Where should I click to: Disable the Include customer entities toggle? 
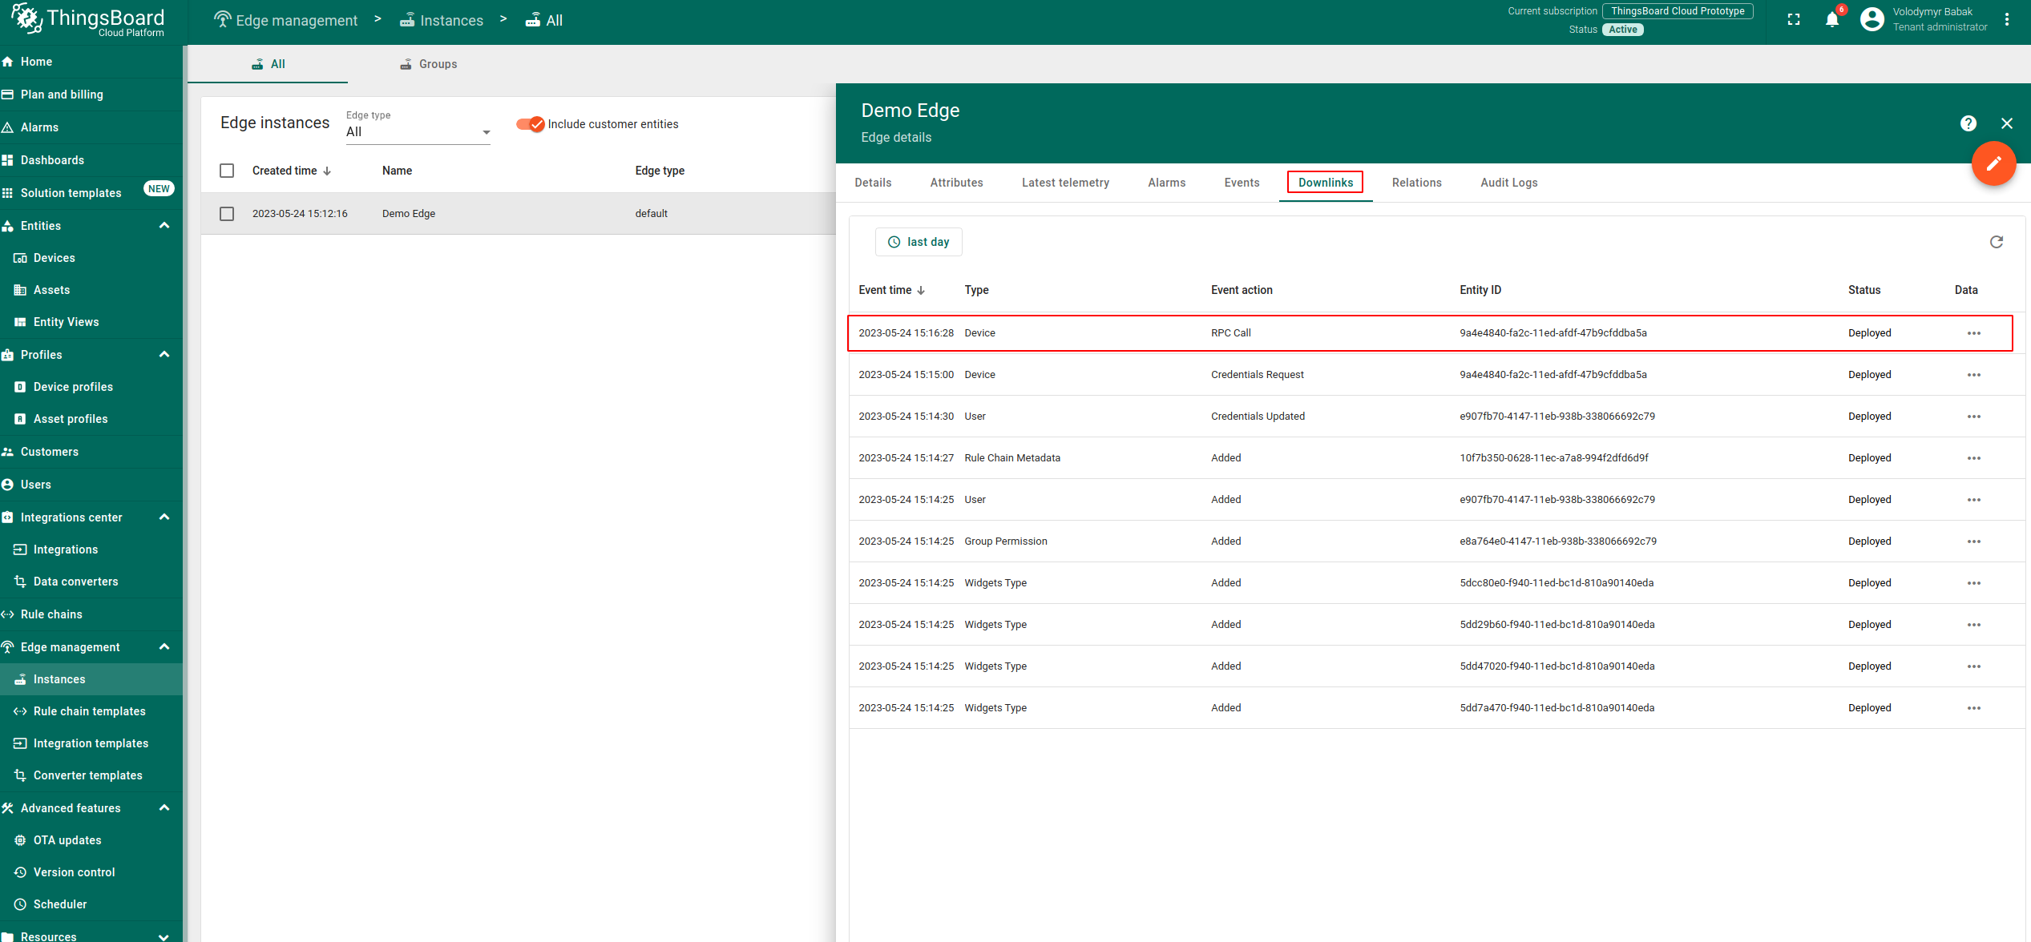531,124
